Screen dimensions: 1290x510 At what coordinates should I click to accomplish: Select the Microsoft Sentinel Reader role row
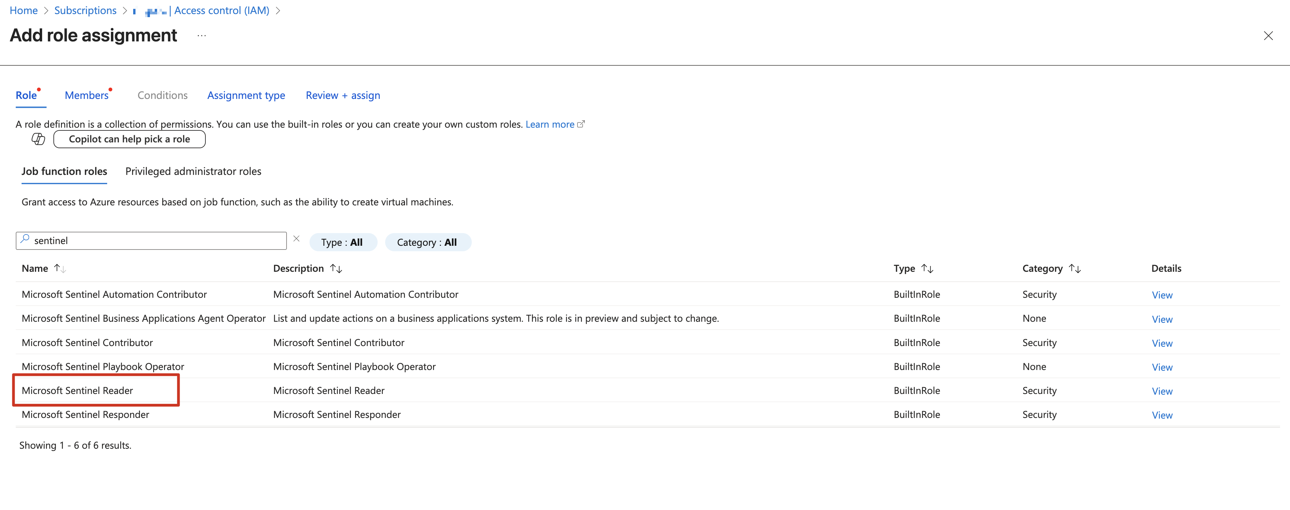[78, 391]
